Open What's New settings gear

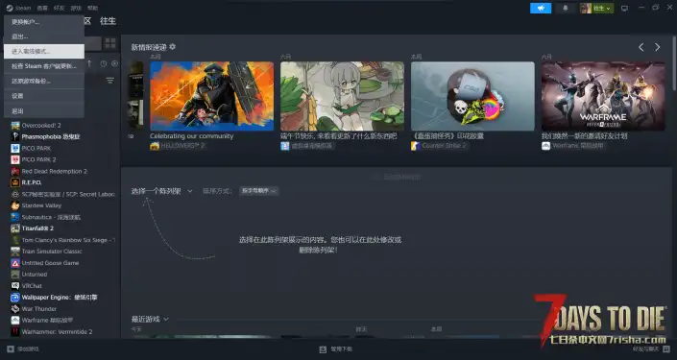(x=173, y=47)
